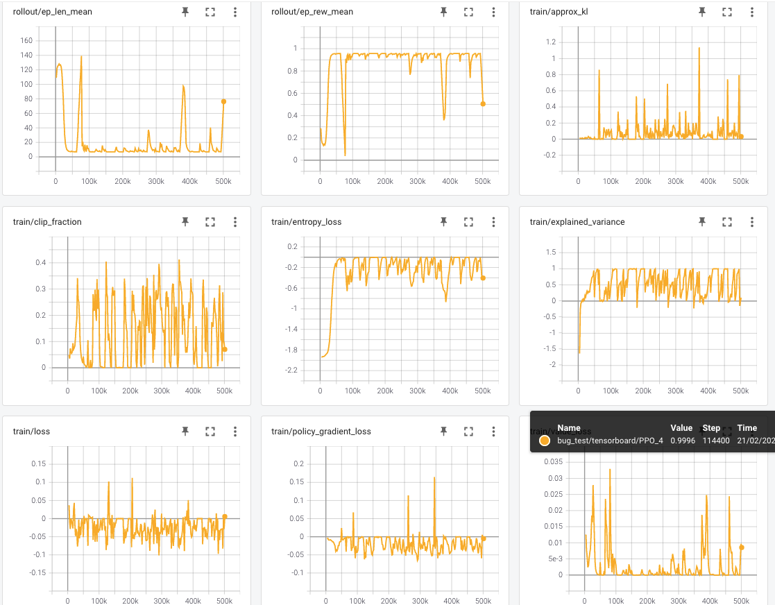The image size is (775, 605).
Task: Click the last data point on train/clip_fraction curve
Action: point(224,349)
